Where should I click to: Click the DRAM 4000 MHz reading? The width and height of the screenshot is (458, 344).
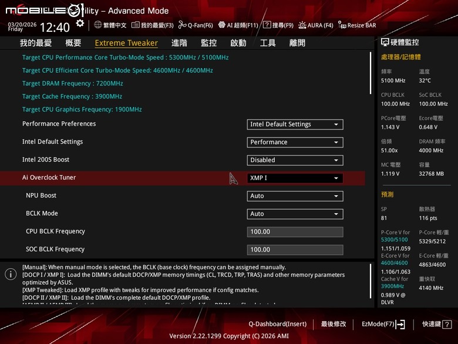coord(431,151)
